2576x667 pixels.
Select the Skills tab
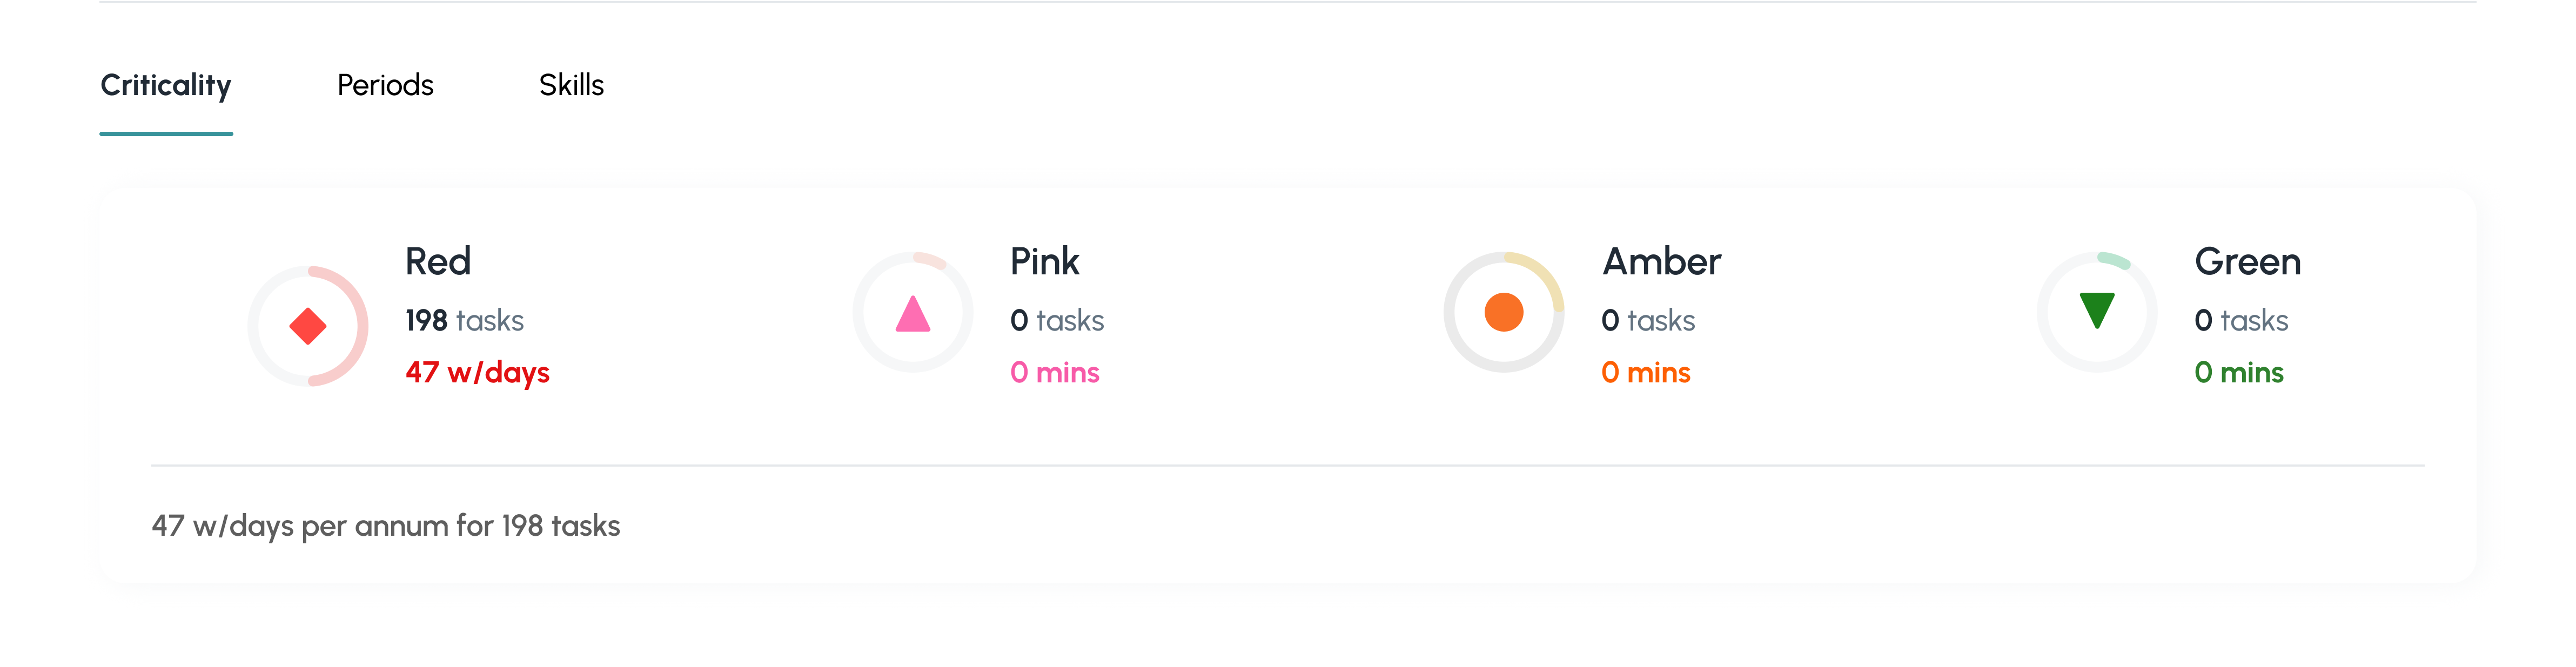(x=571, y=86)
